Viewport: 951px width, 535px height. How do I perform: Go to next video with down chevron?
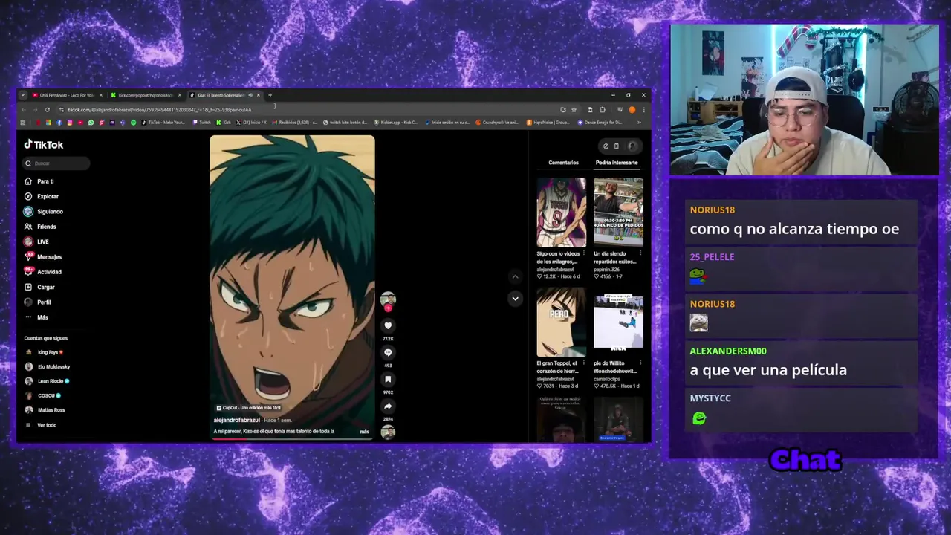point(515,299)
